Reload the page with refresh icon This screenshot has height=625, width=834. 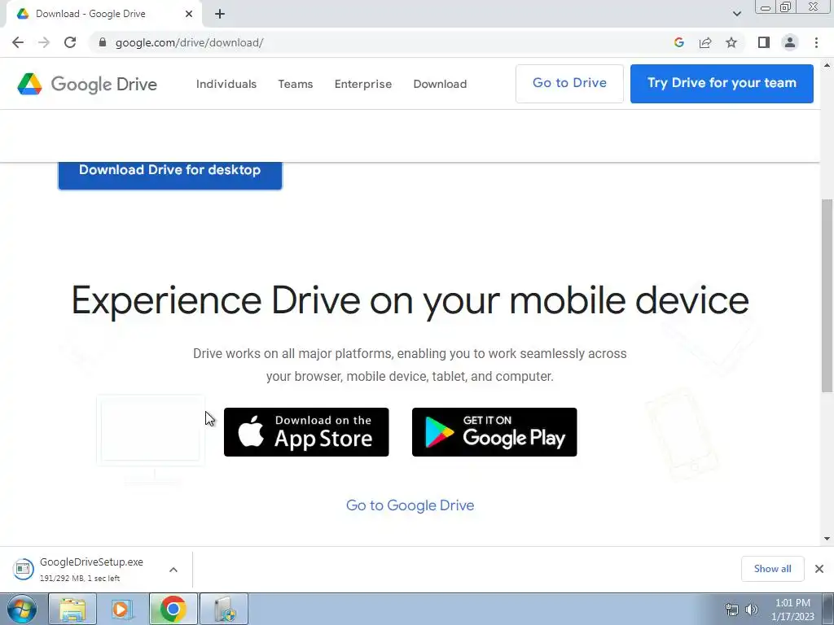[70, 42]
